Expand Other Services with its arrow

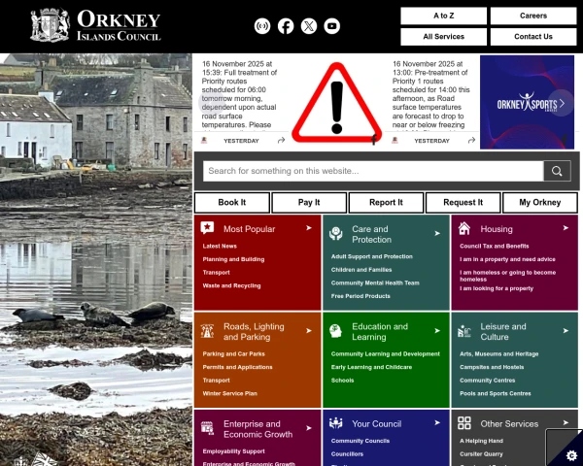(566, 423)
